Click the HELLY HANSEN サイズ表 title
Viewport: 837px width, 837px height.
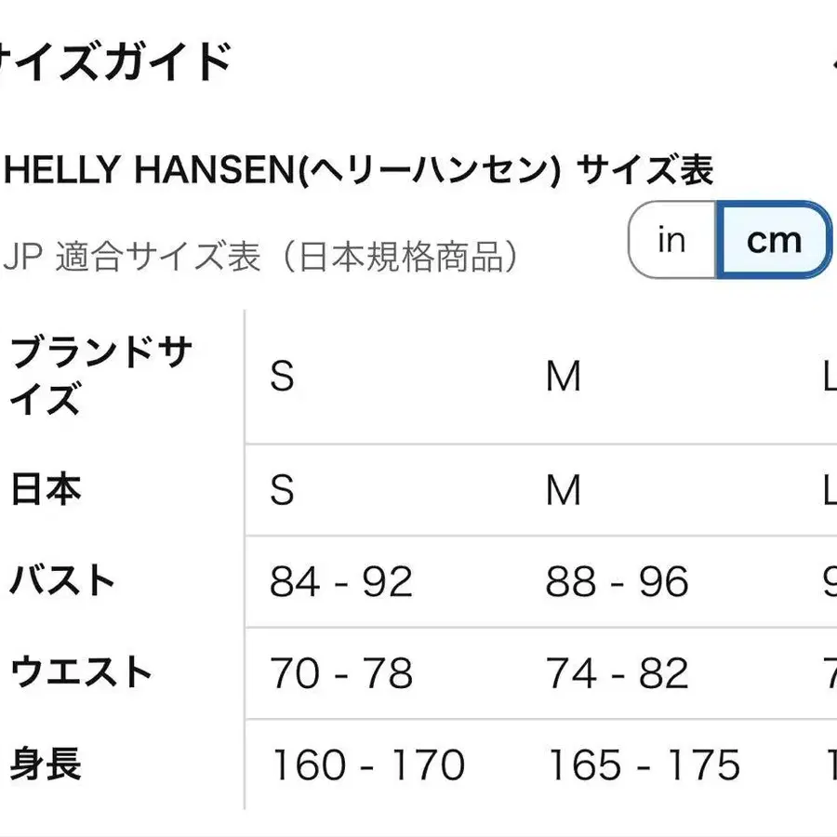click(x=358, y=170)
